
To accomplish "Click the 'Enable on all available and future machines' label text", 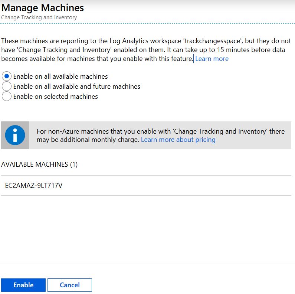I will coord(76,86).
